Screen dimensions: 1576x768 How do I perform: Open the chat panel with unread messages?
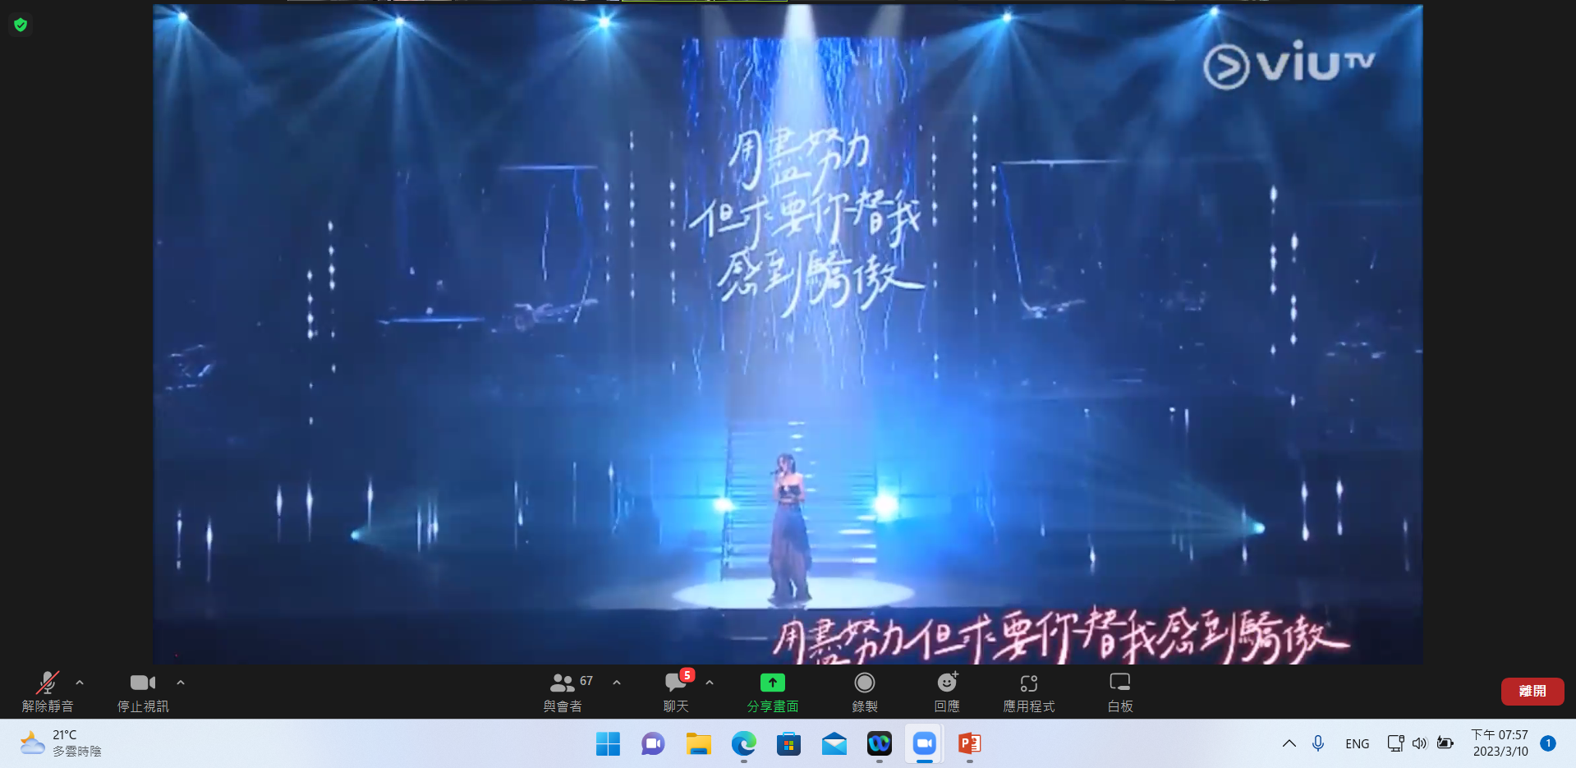click(676, 691)
